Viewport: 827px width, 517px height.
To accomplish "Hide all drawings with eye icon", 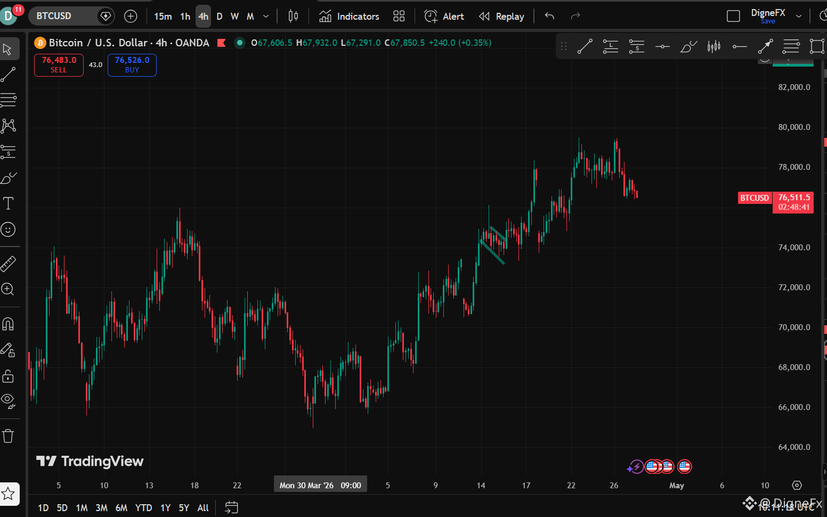I will click(8, 400).
